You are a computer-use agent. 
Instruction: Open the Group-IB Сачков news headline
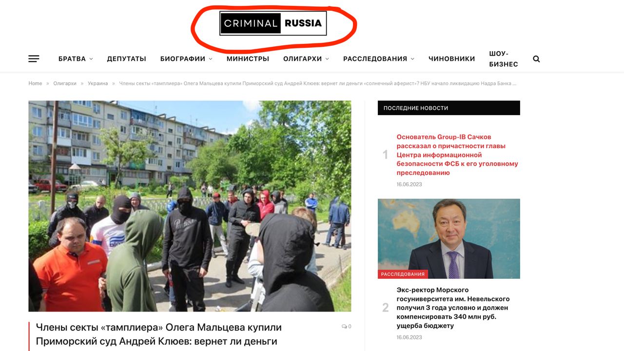pyautogui.click(x=457, y=155)
